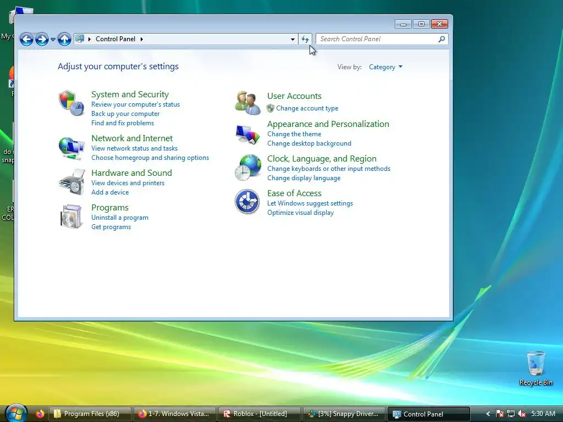
Task: Click Uninstall a program link
Action: 119,218
